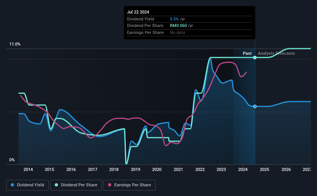Image resolution: width=317 pixels, height=196 pixels.
Task: Toggle the Dividend Per Share legend button
Action: (76, 185)
